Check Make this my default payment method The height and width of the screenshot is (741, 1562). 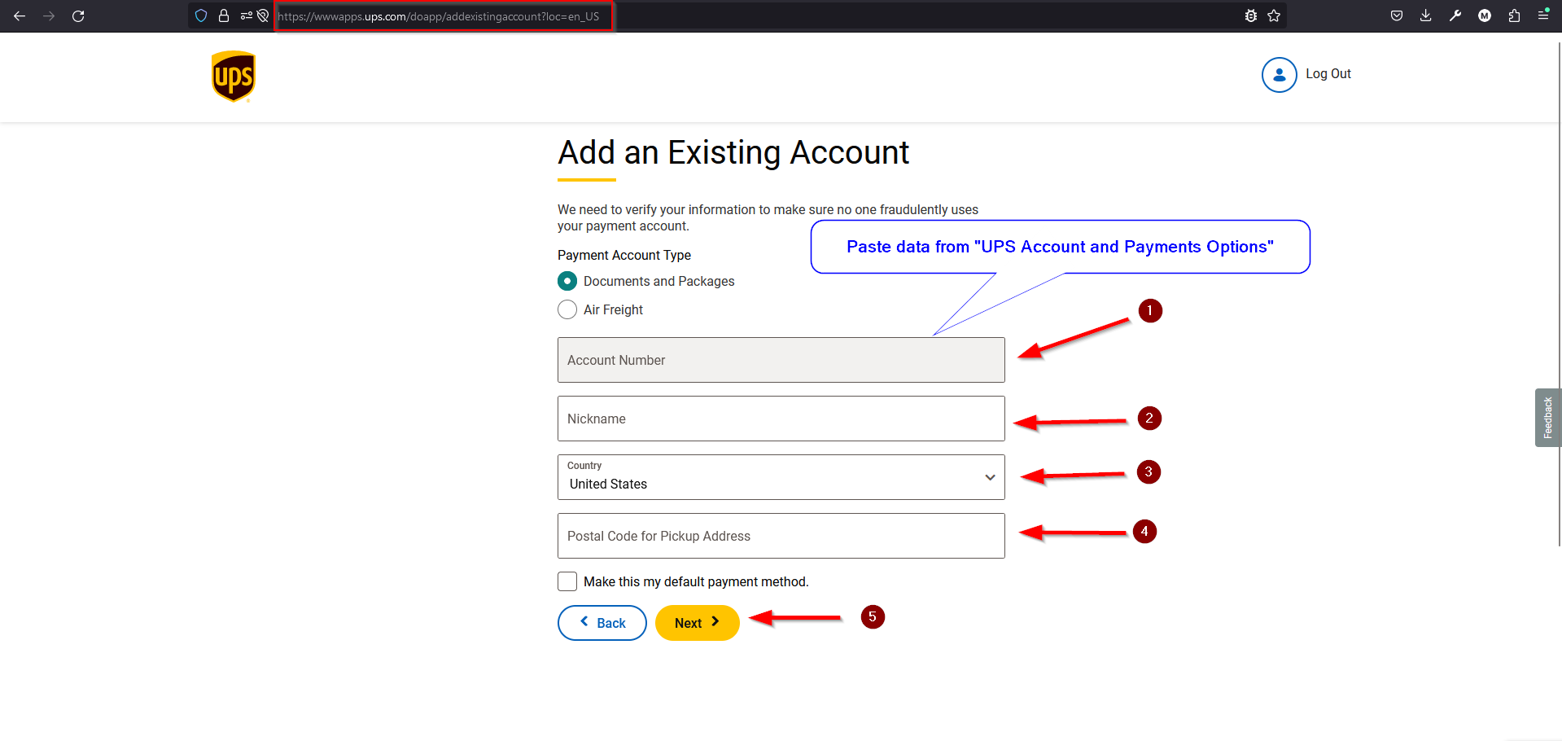click(567, 581)
